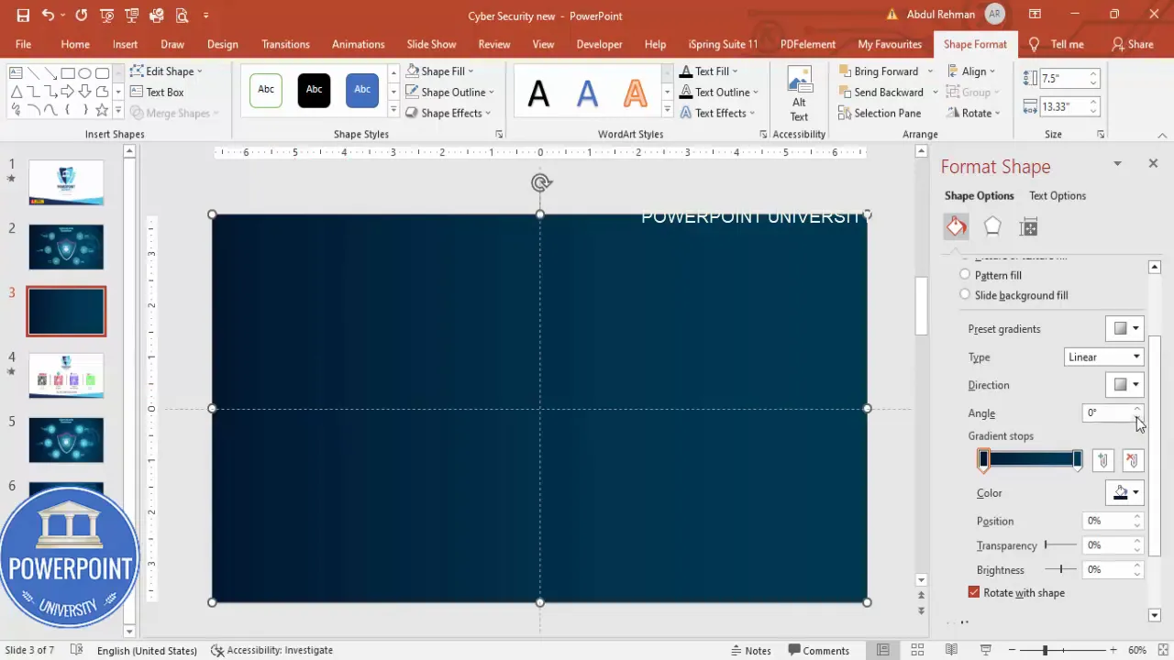Viewport: 1174px width, 660px height.
Task: Open WordArt Styles dialog launcher
Action: (763, 134)
